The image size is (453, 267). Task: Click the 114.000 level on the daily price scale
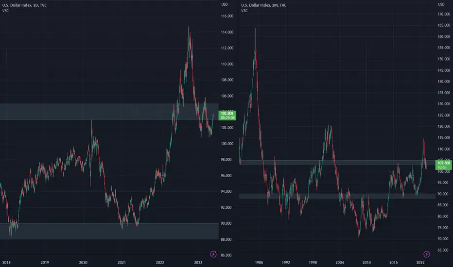(x=227, y=32)
